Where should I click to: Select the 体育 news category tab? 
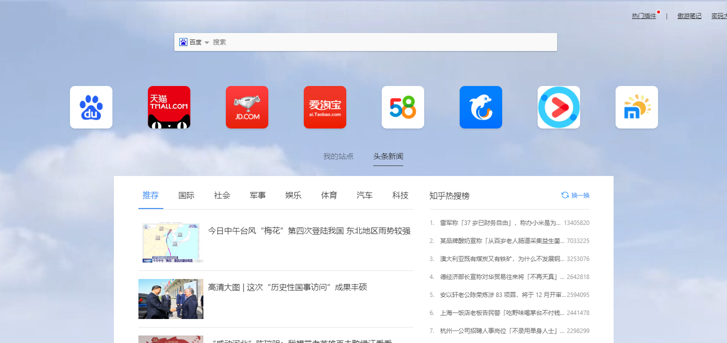(329, 195)
